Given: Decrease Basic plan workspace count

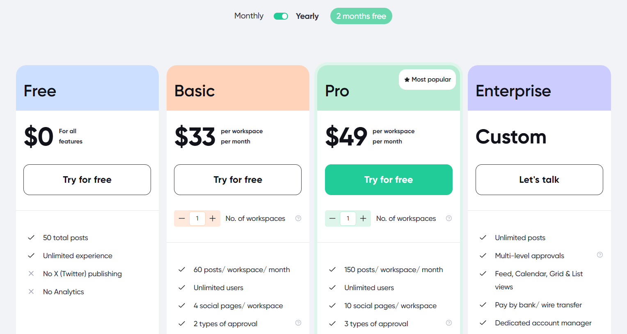Looking at the screenshot, I should (x=182, y=218).
